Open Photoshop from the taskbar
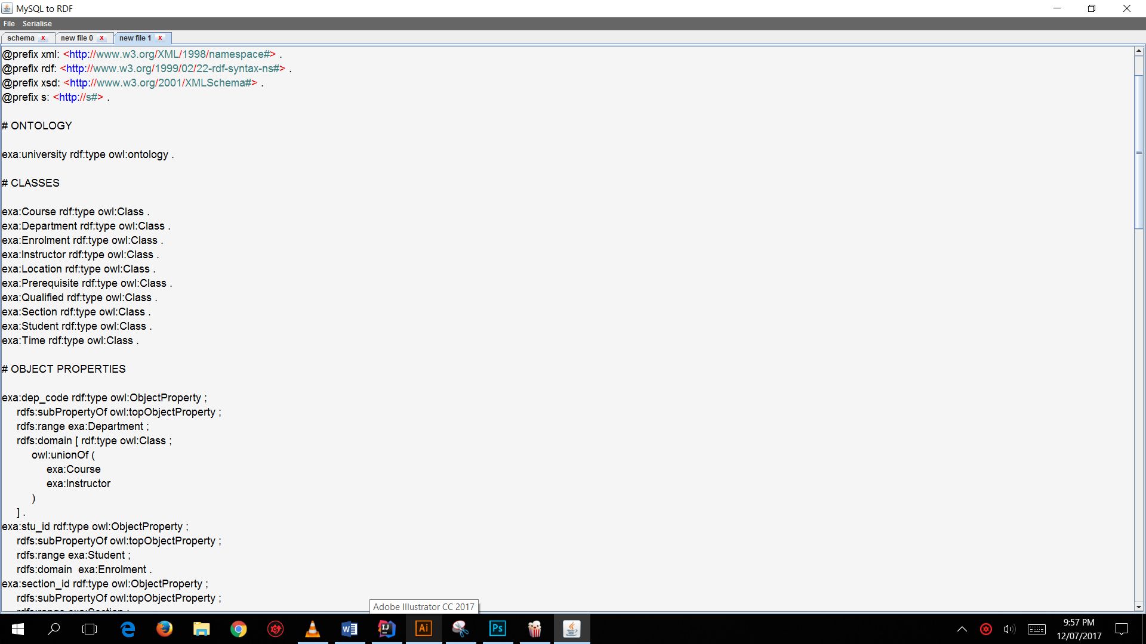Image resolution: width=1146 pixels, height=644 pixels. (497, 628)
